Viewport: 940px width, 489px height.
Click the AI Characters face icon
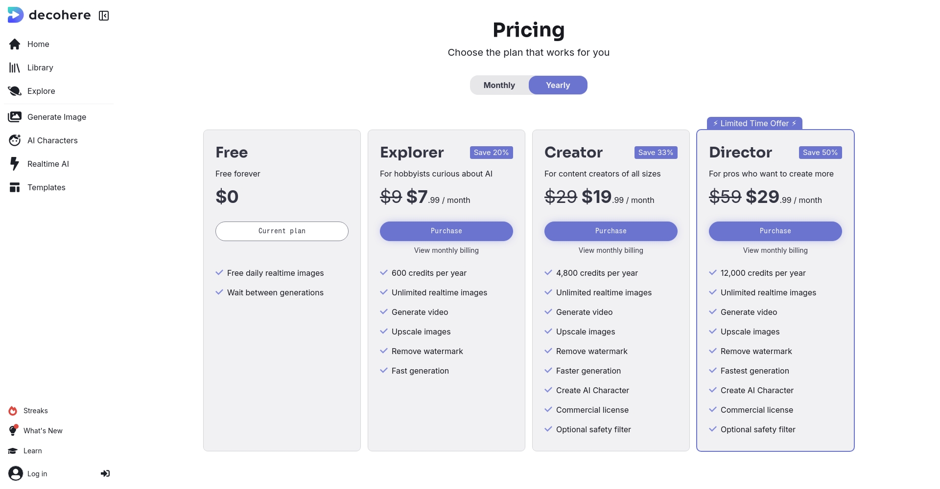pyautogui.click(x=15, y=140)
